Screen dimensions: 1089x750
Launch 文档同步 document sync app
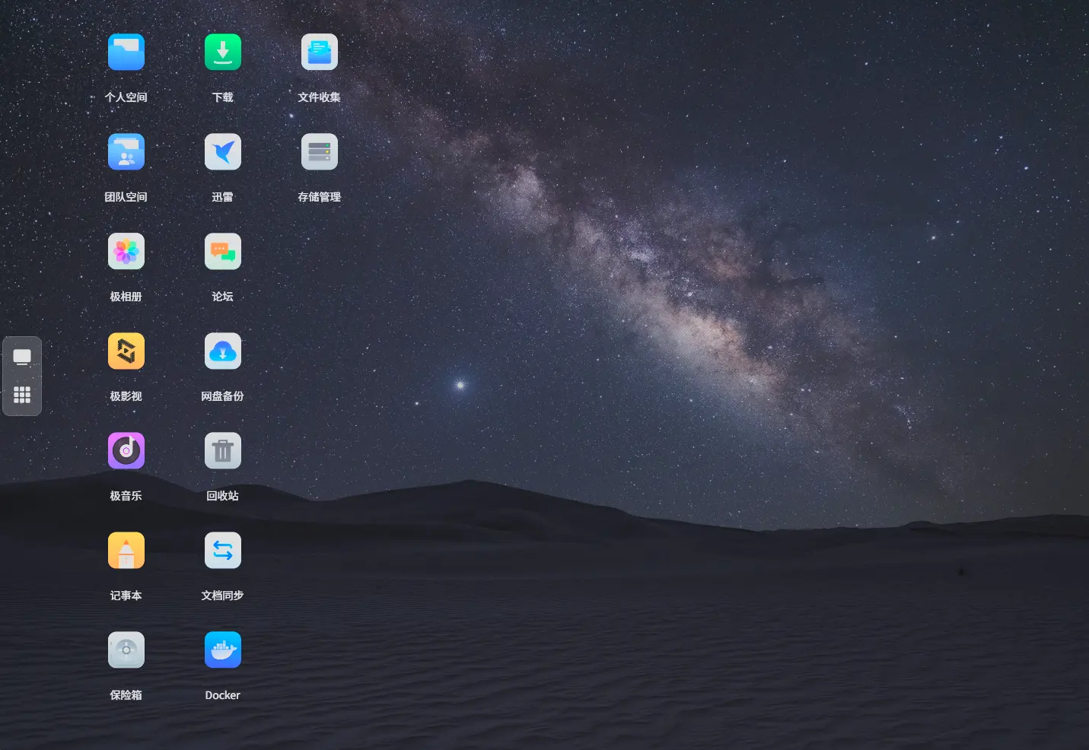point(223,551)
